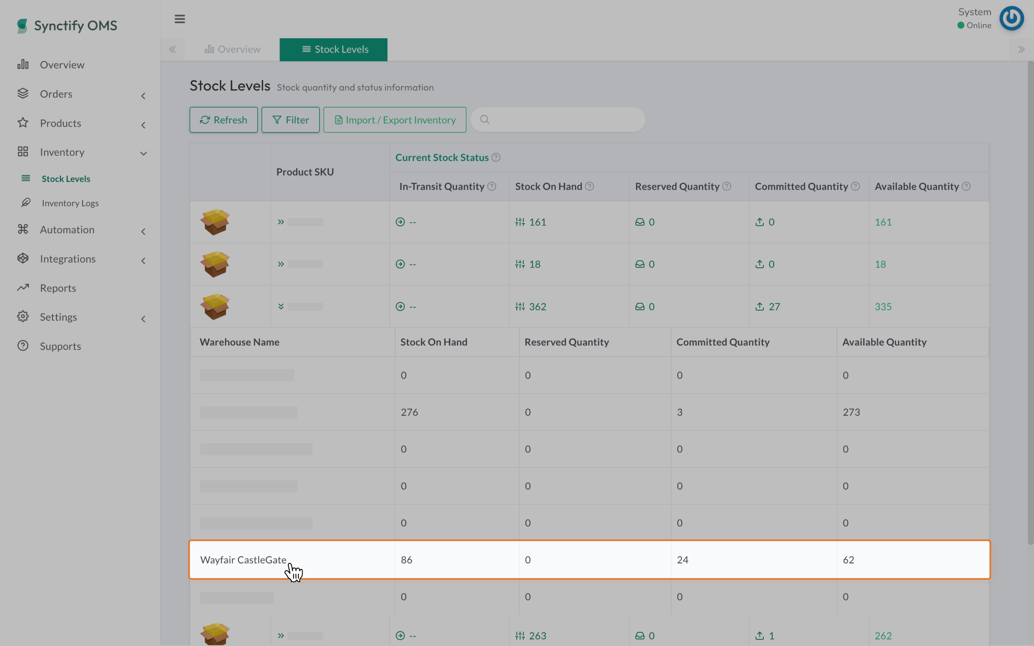Click the power icon avatar
Screen dimensions: 1034x646
tap(1011, 19)
